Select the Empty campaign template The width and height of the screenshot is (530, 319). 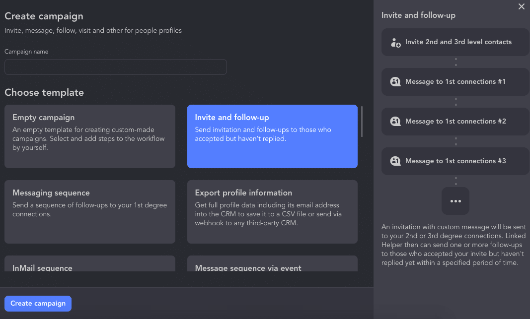pos(90,136)
